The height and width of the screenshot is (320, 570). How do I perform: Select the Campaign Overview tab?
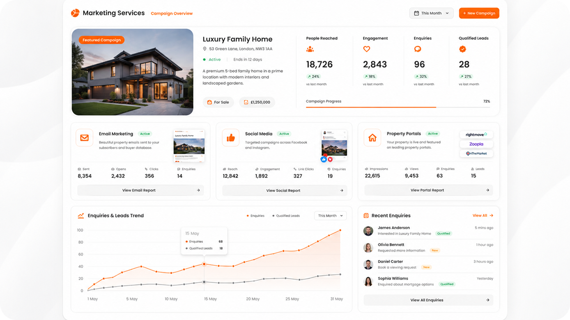(x=172, y=14)
